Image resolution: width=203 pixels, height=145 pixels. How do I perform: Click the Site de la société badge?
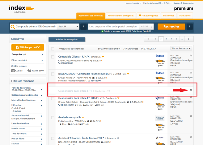(160, 118)
